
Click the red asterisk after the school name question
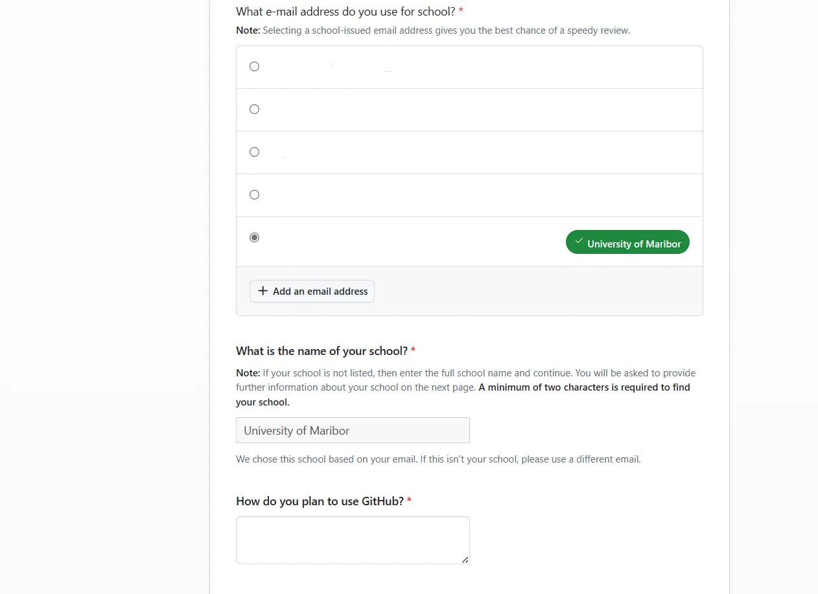[x=413, y=351]
